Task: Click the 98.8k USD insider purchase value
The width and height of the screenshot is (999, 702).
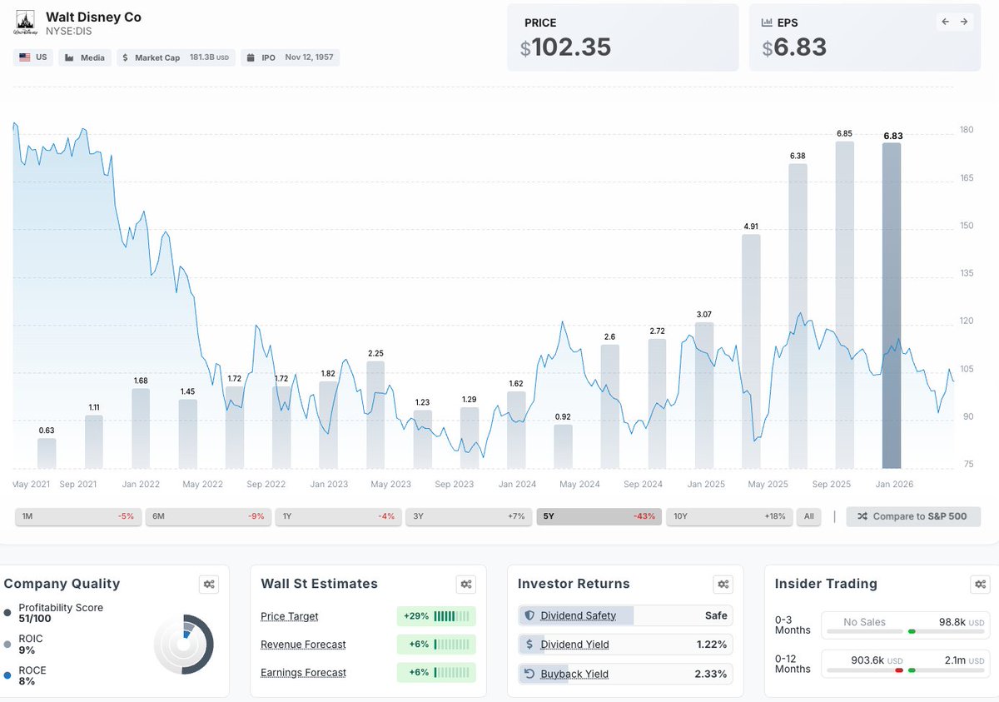Action: (962, 623)
